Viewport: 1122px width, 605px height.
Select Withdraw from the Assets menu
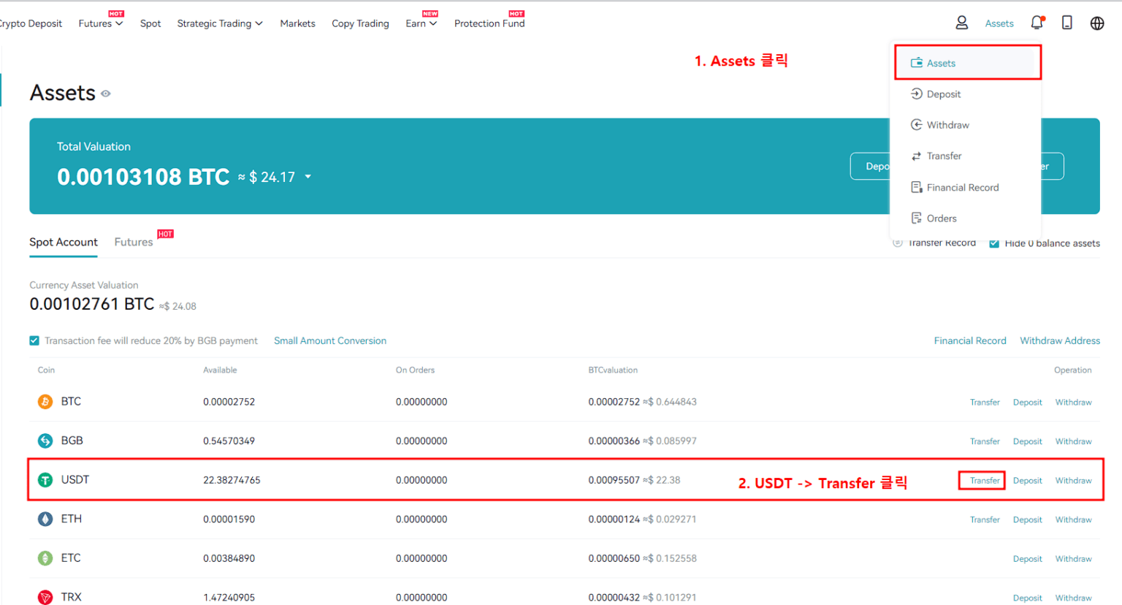click(947, 125)
